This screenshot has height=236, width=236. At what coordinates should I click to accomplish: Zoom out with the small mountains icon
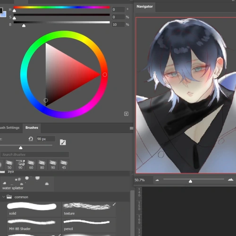tap(157, 180)
